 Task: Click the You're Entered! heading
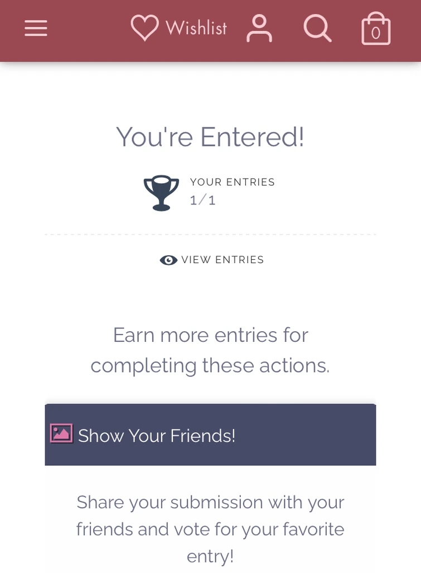(x=210, y=137)
